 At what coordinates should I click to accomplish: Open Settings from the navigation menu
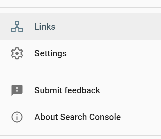(80, 53)
